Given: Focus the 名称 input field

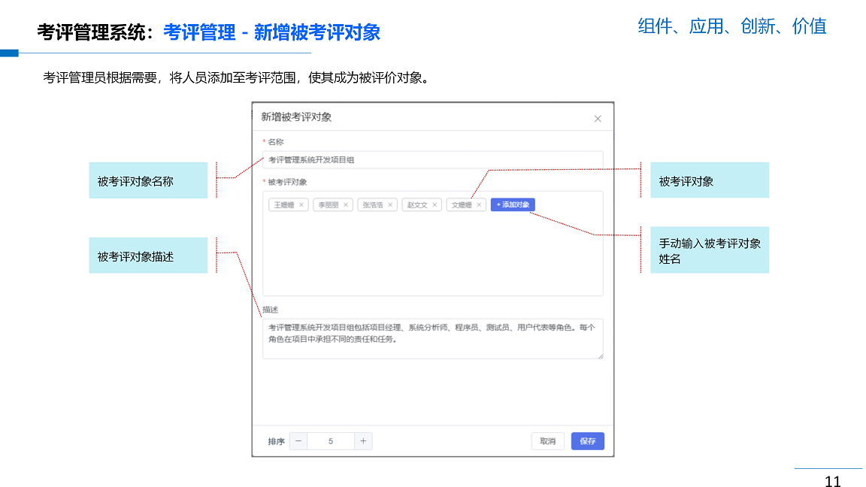Looking at the screenshot, I should tap(432, 159).
